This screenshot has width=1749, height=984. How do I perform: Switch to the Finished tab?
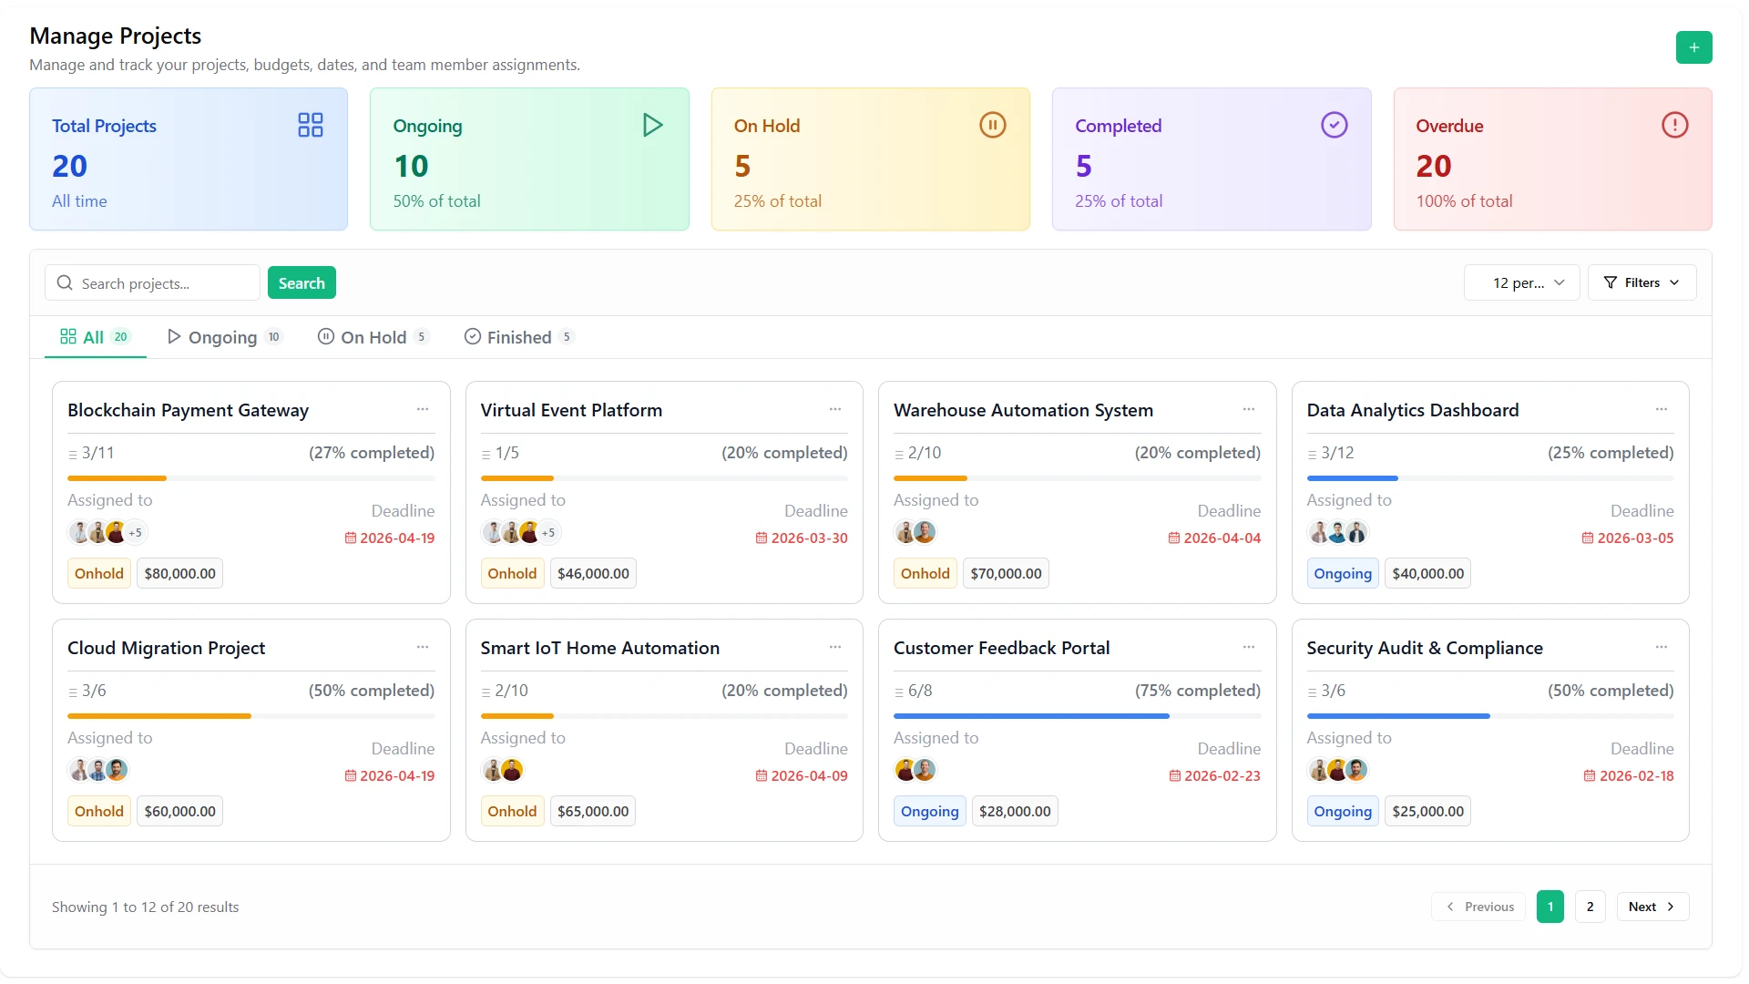coord(519,337)
